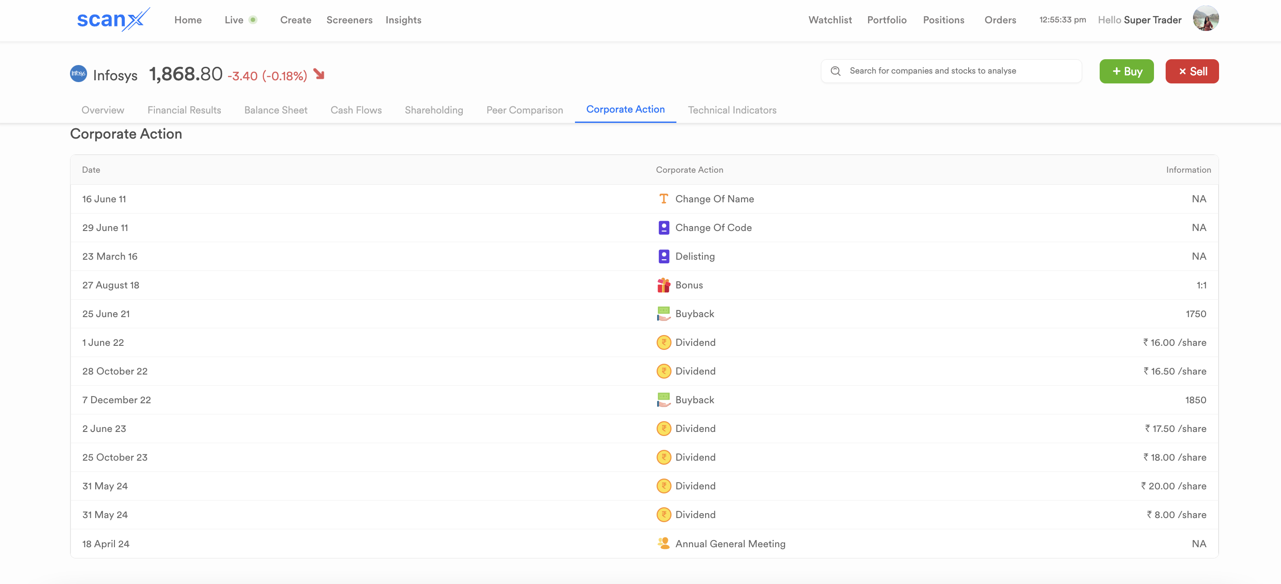Click the 1 June 22 Dividend coin icon

point(663,342)
